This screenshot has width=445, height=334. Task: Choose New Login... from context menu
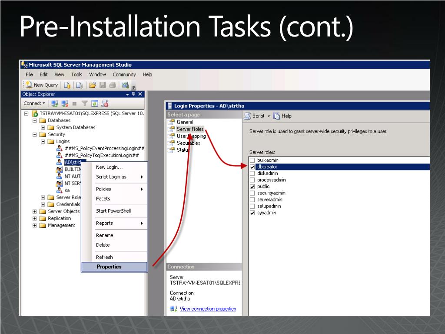click(x=114, y=167)
